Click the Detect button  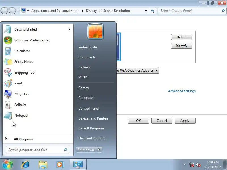tap(181, 37)
